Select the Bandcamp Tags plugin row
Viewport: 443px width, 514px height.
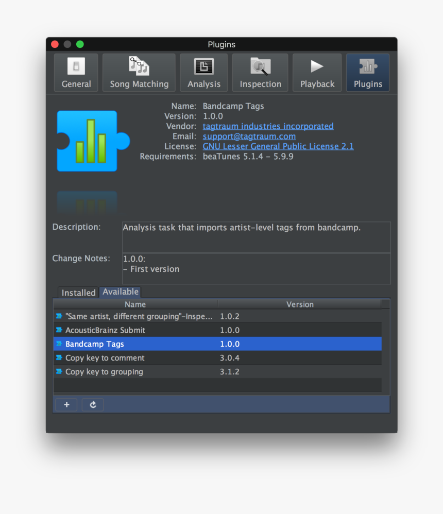(x=217, y=344)
